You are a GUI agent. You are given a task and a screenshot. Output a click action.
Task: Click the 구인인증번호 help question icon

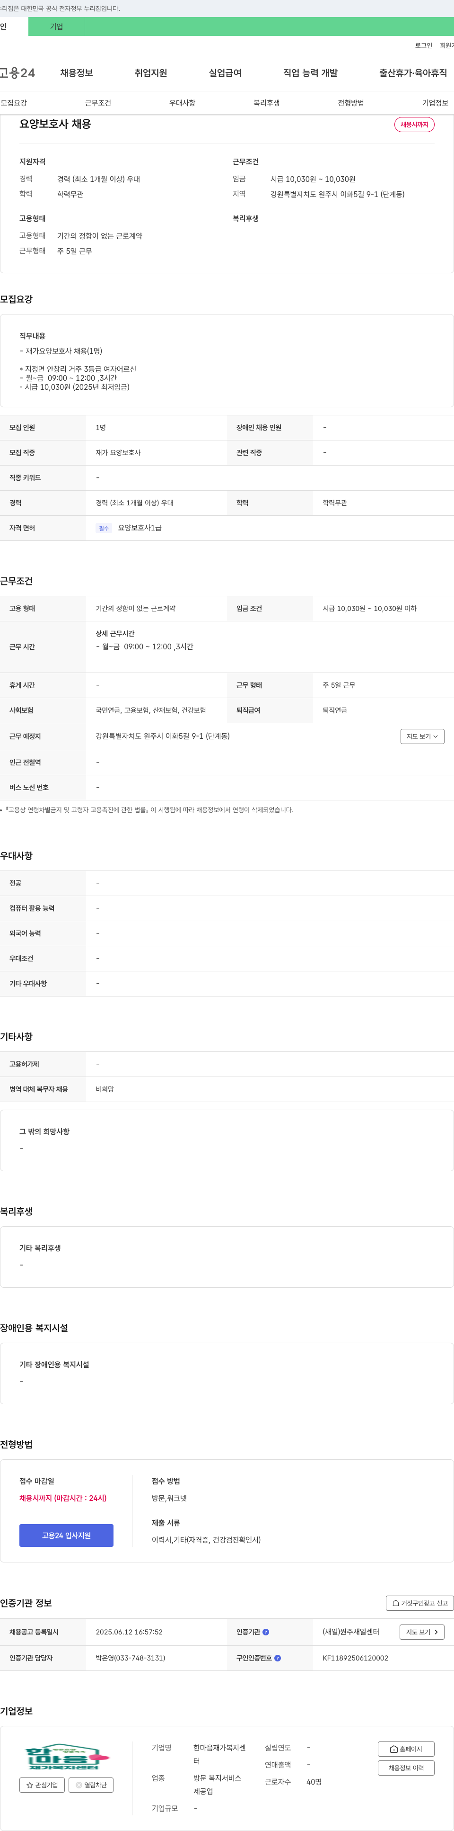click(x=277, y=1658)
